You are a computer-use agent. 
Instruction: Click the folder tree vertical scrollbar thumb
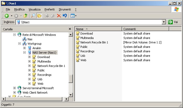pos(70,78)
